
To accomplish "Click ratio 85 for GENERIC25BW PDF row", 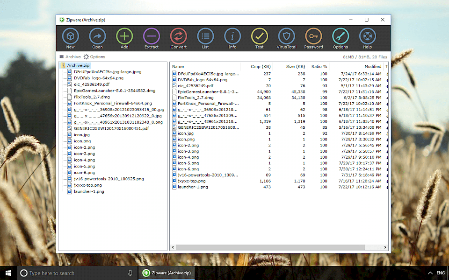I will (x=324, y=127).
